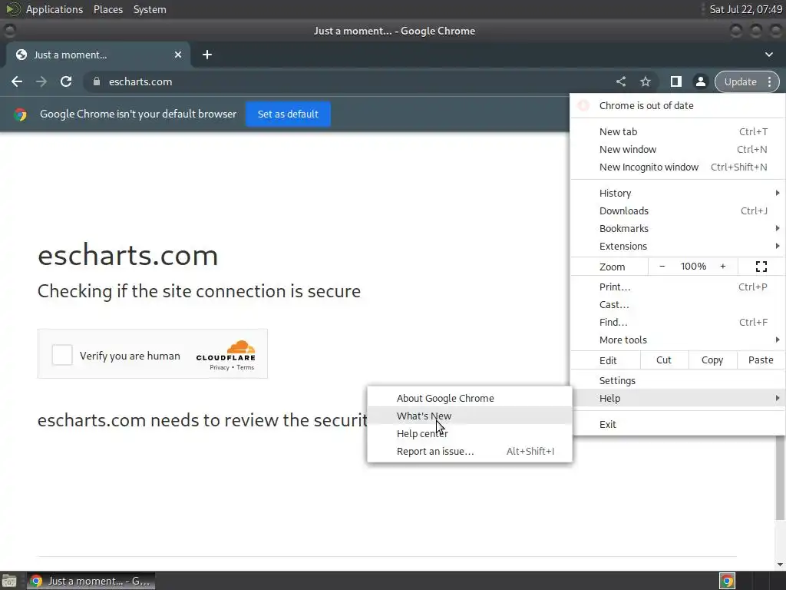The image size is (786, 590).
Task: Expand the History submenu
Action: pyautogui.click(x=678, y=193)
